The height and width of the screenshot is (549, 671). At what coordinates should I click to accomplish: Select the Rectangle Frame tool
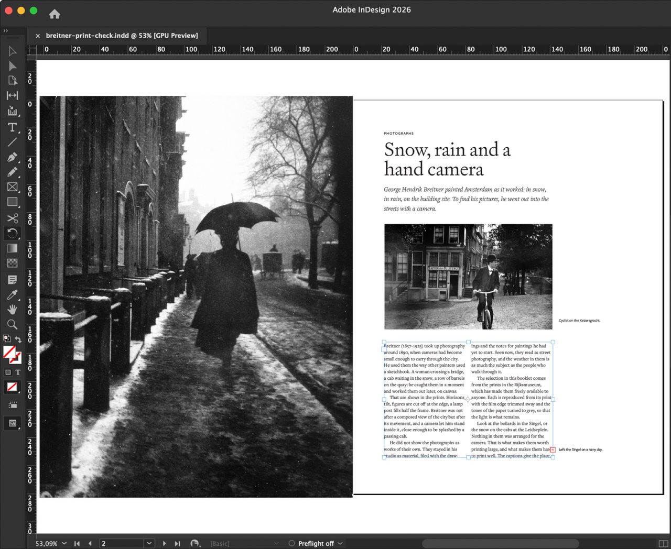point(13,187)
